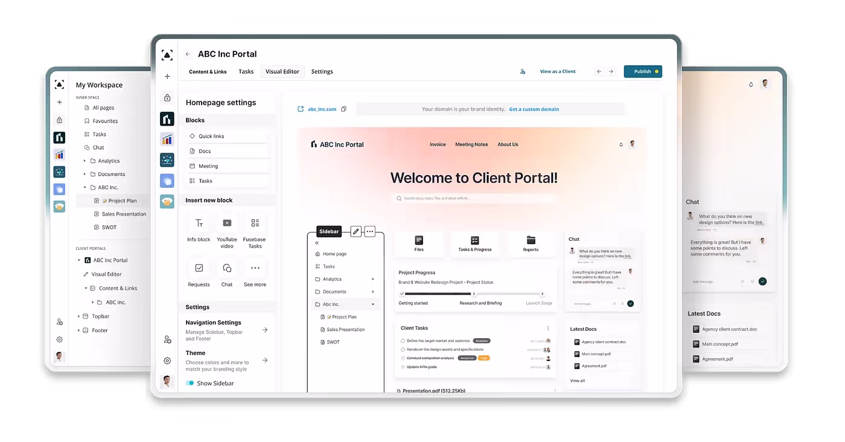845x442 pixels.
Task: Check the 'Define the target market' task
Action: 403,341
